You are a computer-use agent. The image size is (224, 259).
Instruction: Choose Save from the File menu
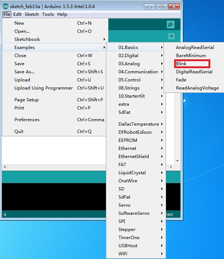pos(54,64)
